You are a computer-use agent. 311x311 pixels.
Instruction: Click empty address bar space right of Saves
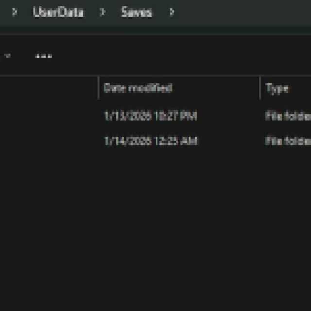pos(243,12)
